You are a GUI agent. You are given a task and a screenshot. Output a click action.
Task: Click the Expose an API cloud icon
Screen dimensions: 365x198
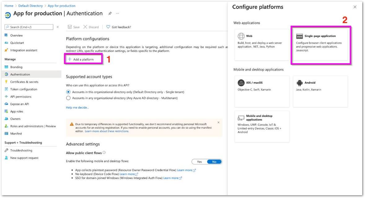pyautogui.click(x=6, y=104)
